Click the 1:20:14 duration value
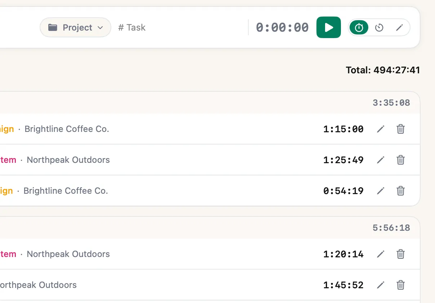The height and width of the screenshot is (303, 435). [x=343, y=254]
